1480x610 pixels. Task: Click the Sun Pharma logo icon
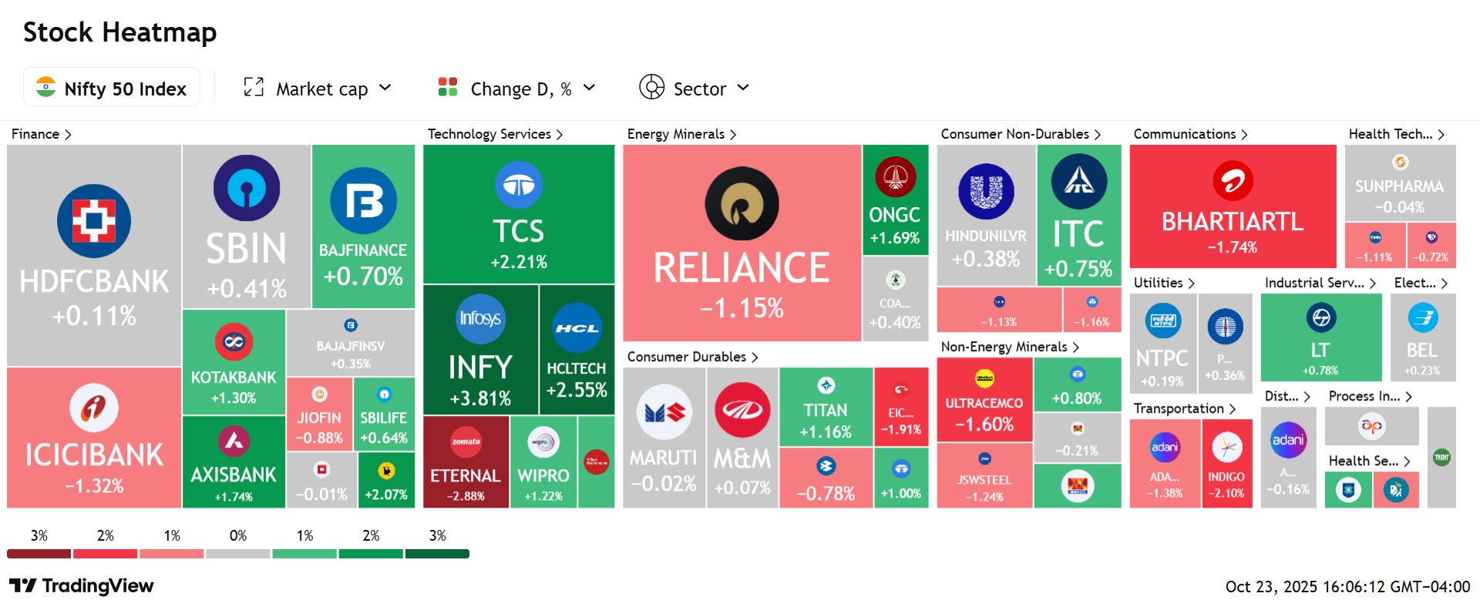(1400, 163)
